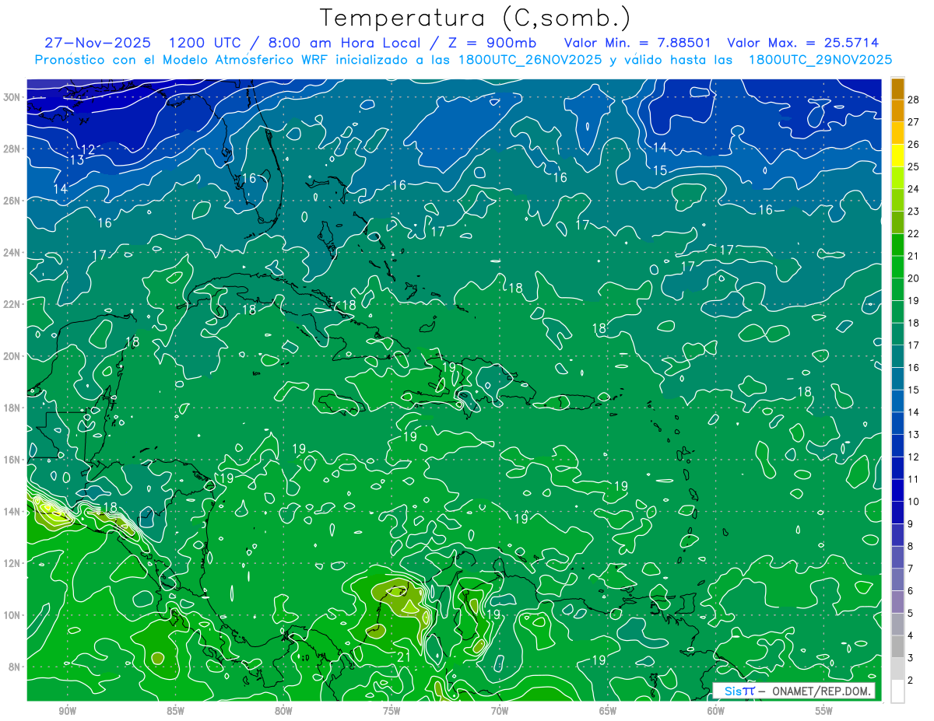Click the "75W" longitude axis label

coord(392,711)
